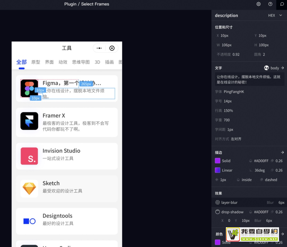Switch to the 3D category tab
The width and height of the screenshot is (287, 247).
(x=97, y=62)
